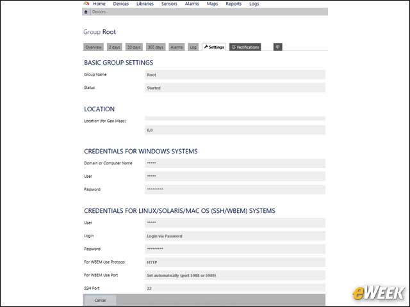Click the Linux credentials User field
The image size is (410, 307).
(235, 223)
